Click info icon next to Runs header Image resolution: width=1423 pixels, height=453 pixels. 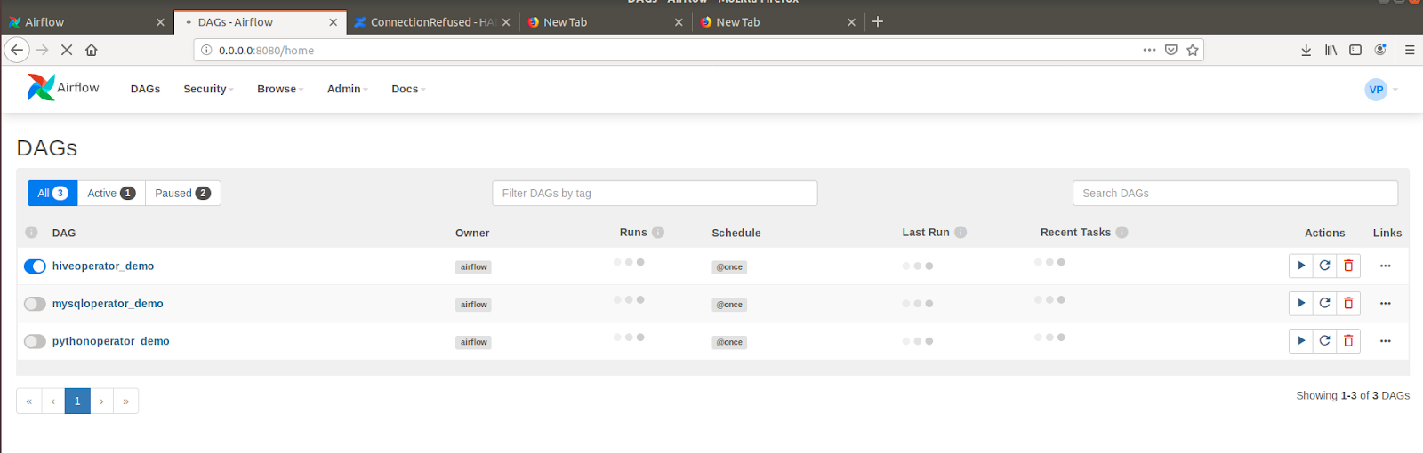click(658, 233)
